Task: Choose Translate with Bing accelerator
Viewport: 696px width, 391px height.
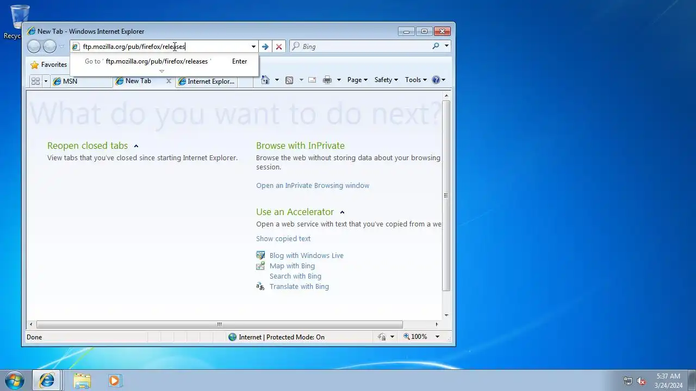Action: click(299, 287)
